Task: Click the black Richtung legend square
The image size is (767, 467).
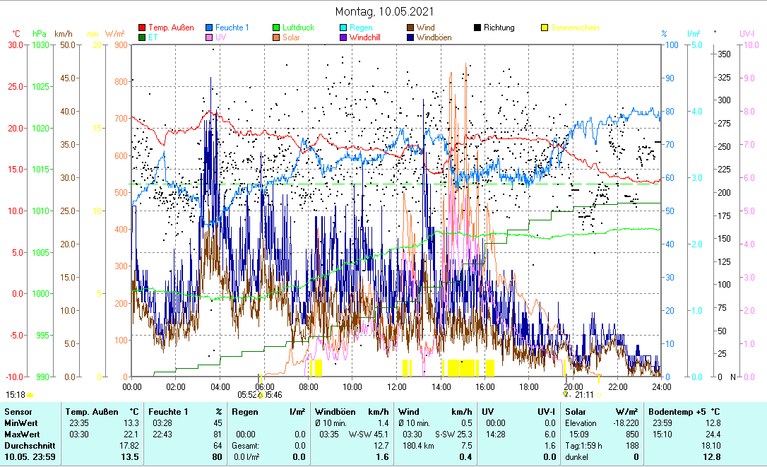Action: pyautogui.click(x=477, y=28)
